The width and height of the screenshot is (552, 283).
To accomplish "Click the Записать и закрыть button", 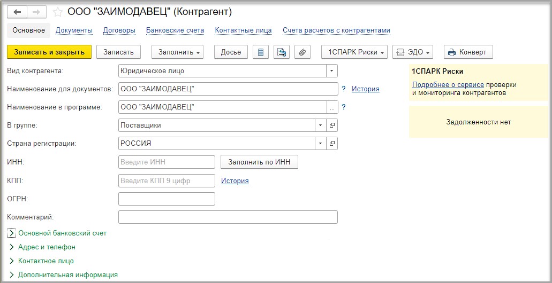I will click(49, 52).
